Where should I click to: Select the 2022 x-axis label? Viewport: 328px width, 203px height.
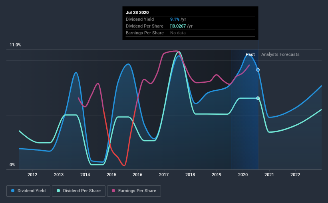tap(295, 175)
